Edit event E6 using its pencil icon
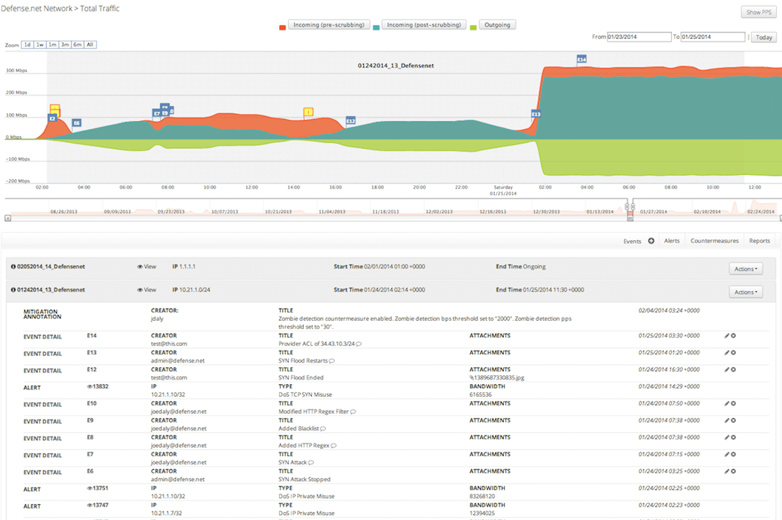The image size is (782, 520). (x=727, y=472)
